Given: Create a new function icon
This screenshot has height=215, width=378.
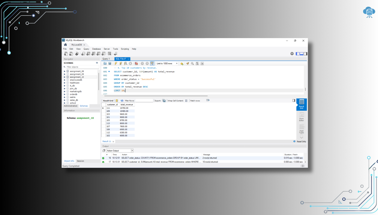Looking at the screenshot, I should 103,54.
